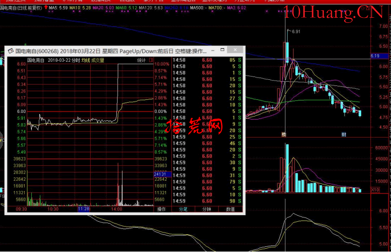
Task: Click the highlighted 24131 volume value
Action: pos(163,174)
